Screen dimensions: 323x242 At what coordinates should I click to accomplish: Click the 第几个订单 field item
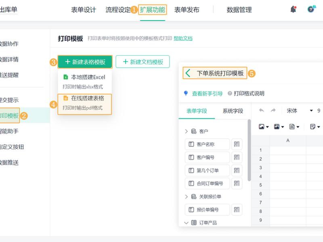click(207, 170)
